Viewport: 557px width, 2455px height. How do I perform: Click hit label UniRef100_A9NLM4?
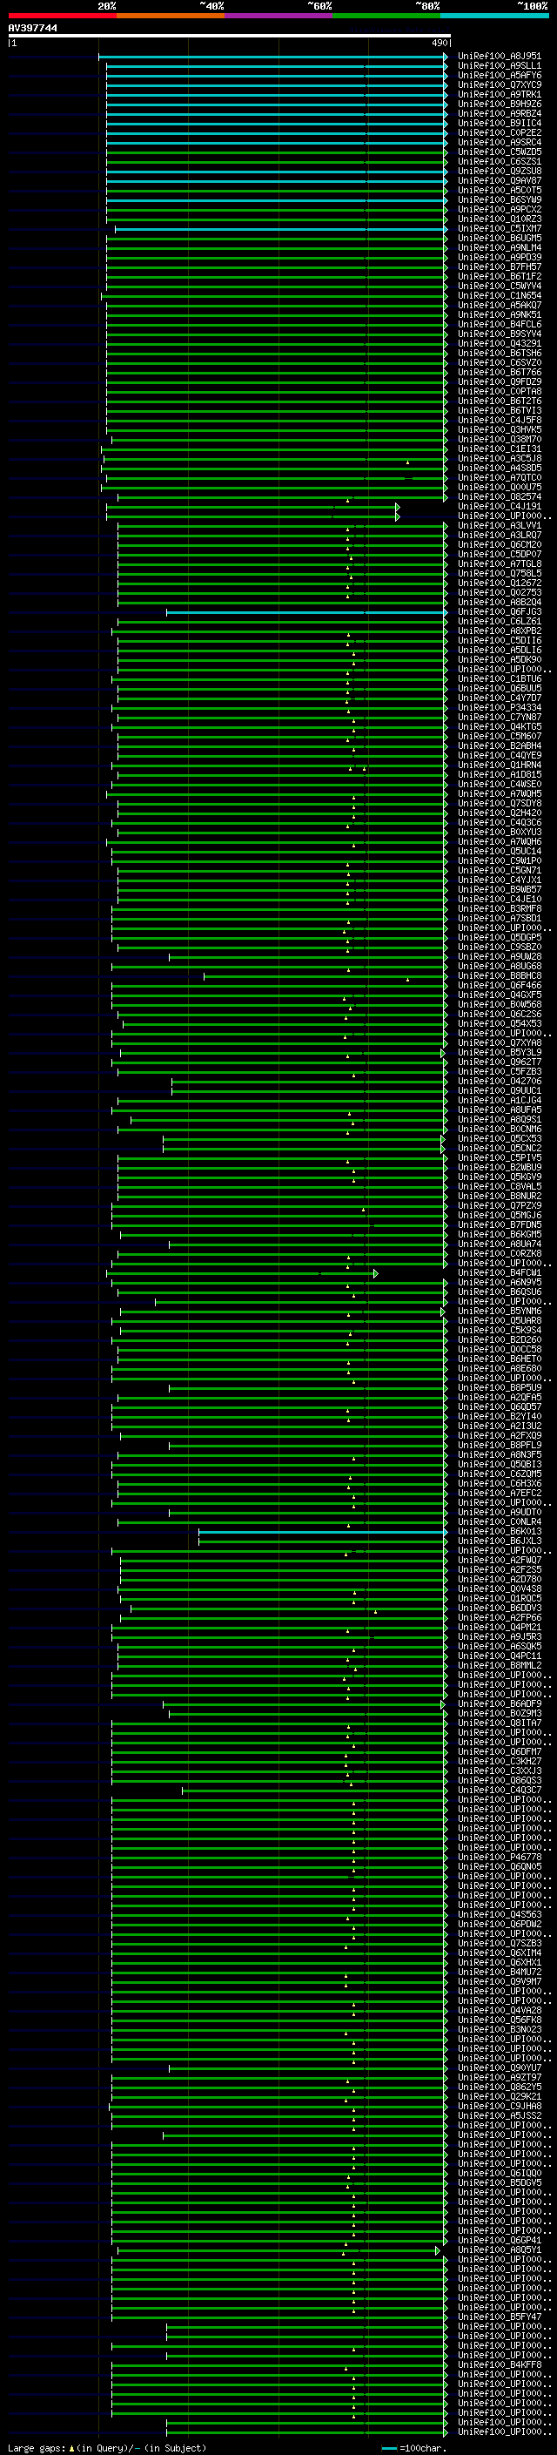tap(499, 248)
